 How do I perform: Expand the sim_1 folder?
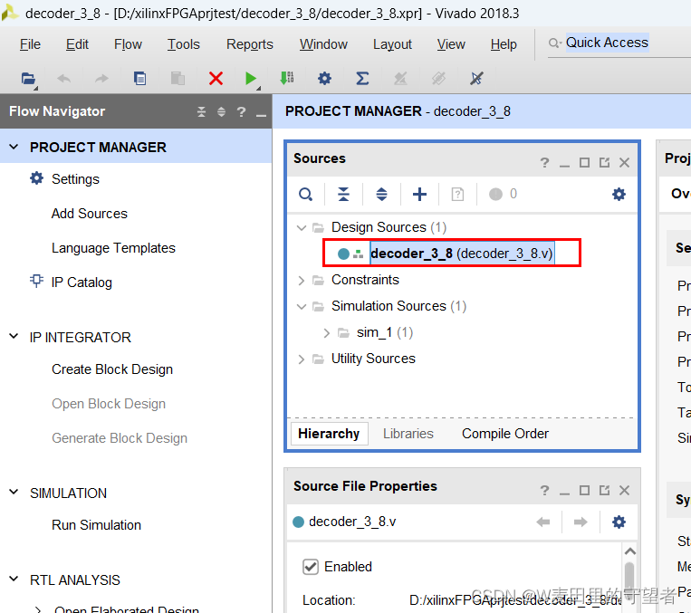[x=327, y=333]
